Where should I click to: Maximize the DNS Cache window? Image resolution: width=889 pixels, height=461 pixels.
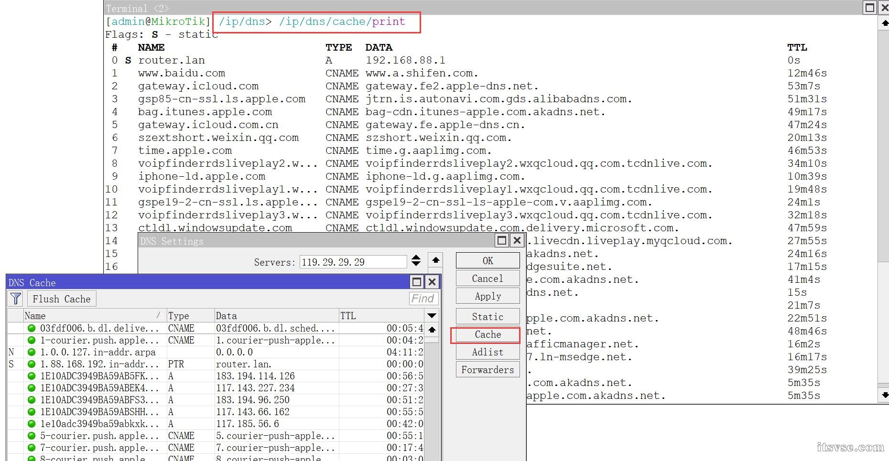click(x=417, y=282)
